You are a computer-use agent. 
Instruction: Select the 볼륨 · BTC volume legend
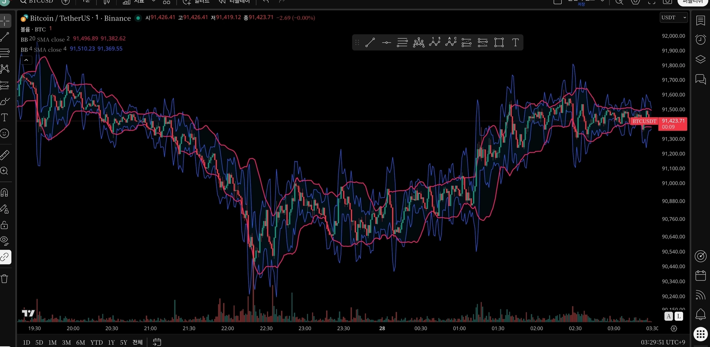click(33, 29)
